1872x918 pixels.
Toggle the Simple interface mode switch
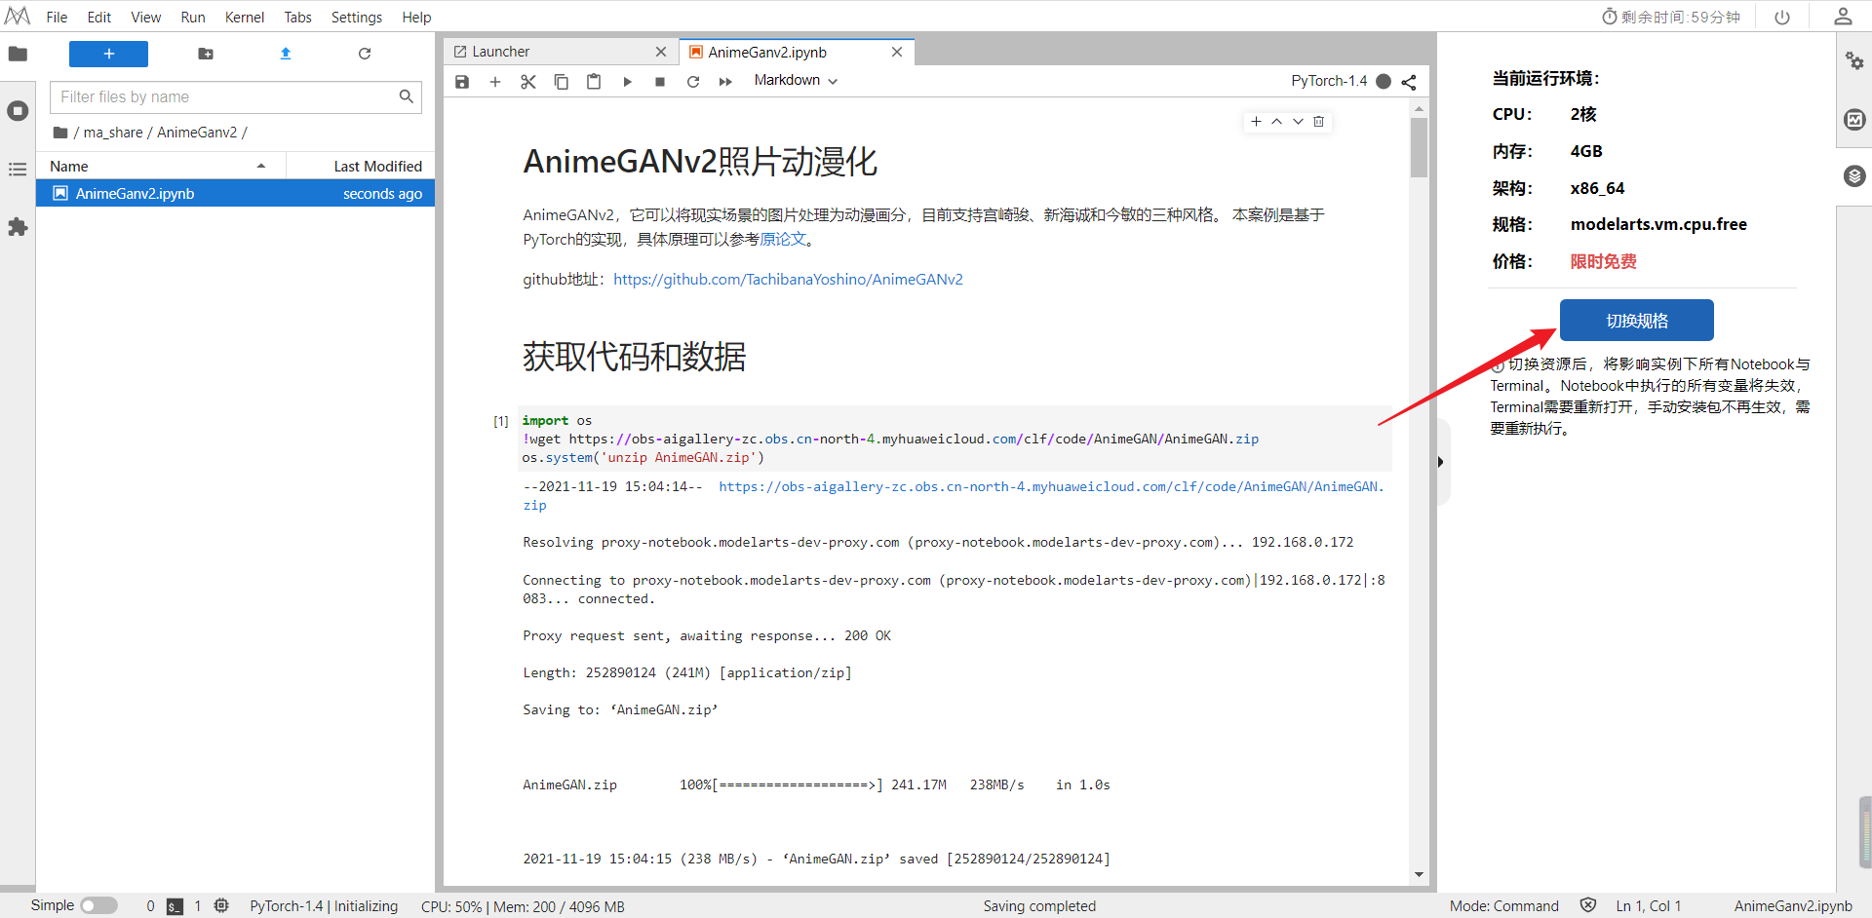pos(98,905)
